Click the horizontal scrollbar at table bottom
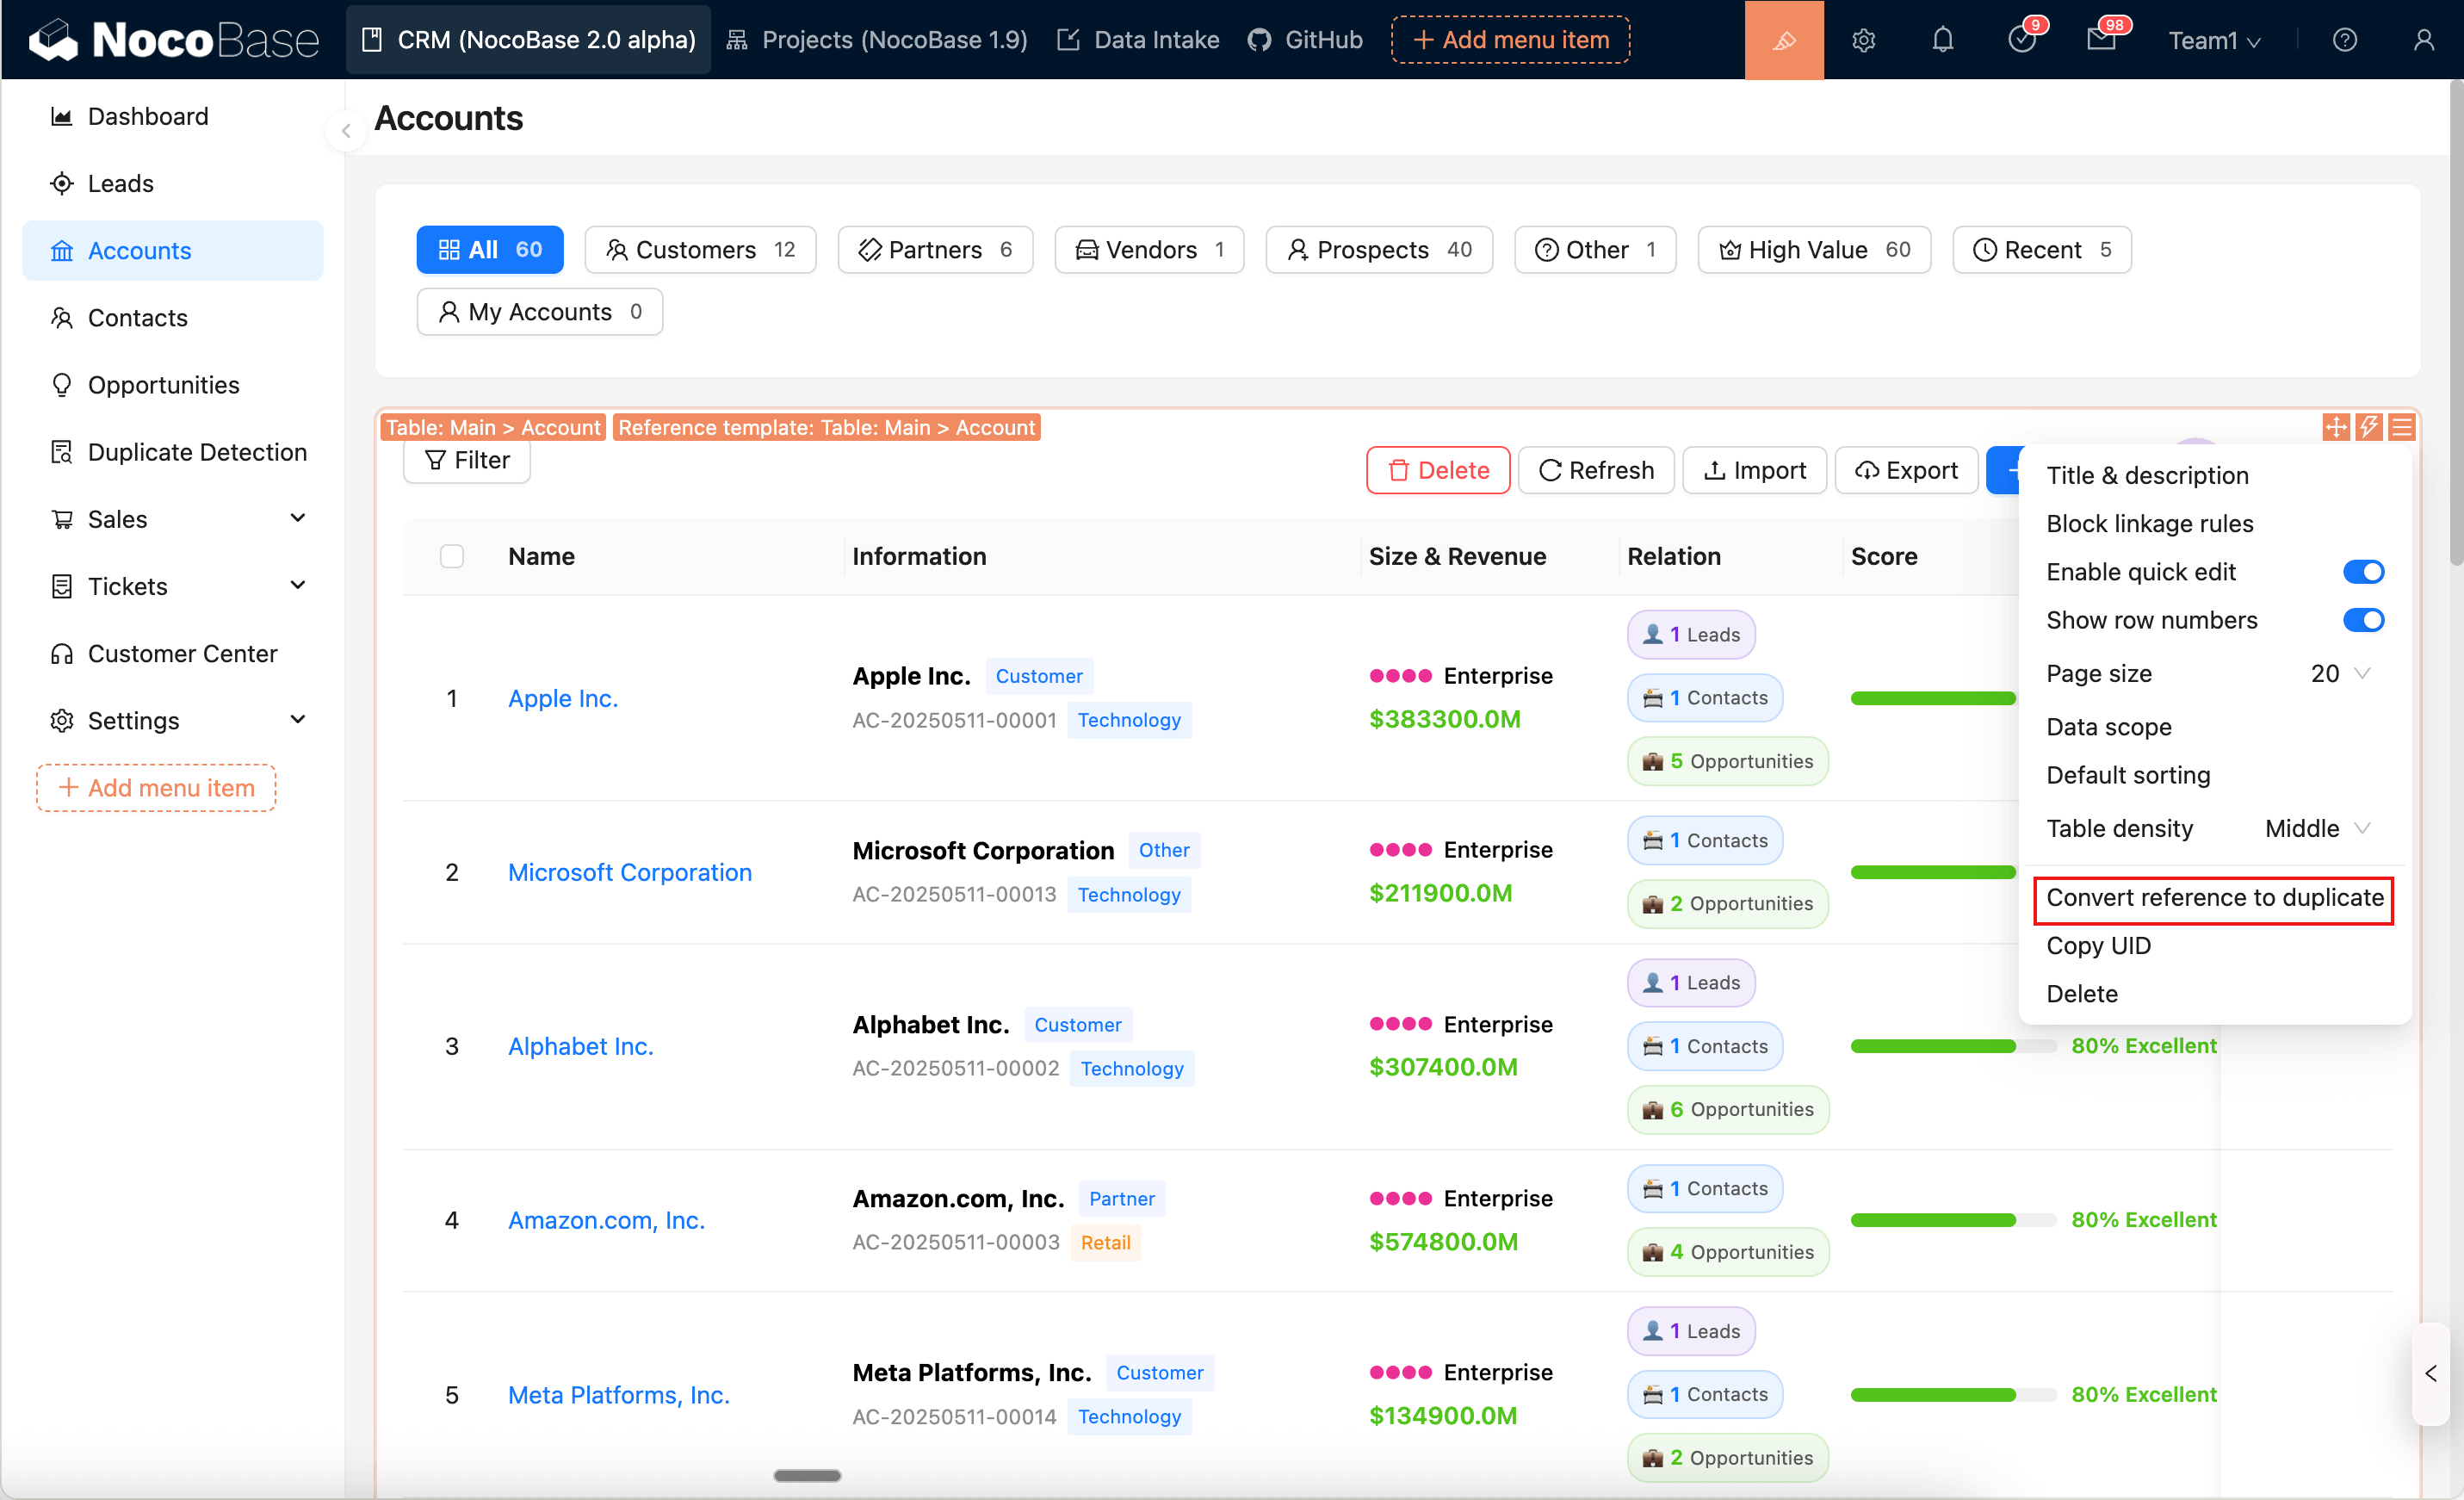The height and width of the screenshot is (1500, 2464). [807, 1475]
